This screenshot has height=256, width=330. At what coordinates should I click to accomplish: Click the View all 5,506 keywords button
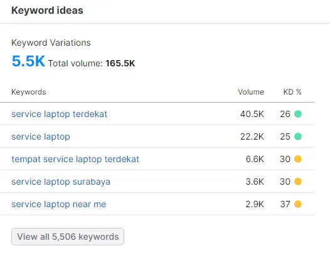pyautogui.click(x=68, y=237)
